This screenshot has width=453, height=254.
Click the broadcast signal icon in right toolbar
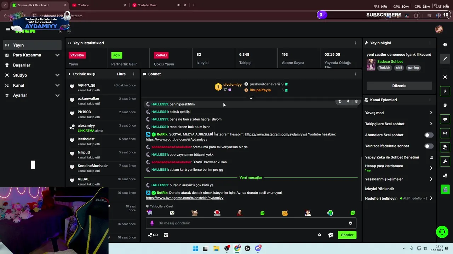[445, 133]
